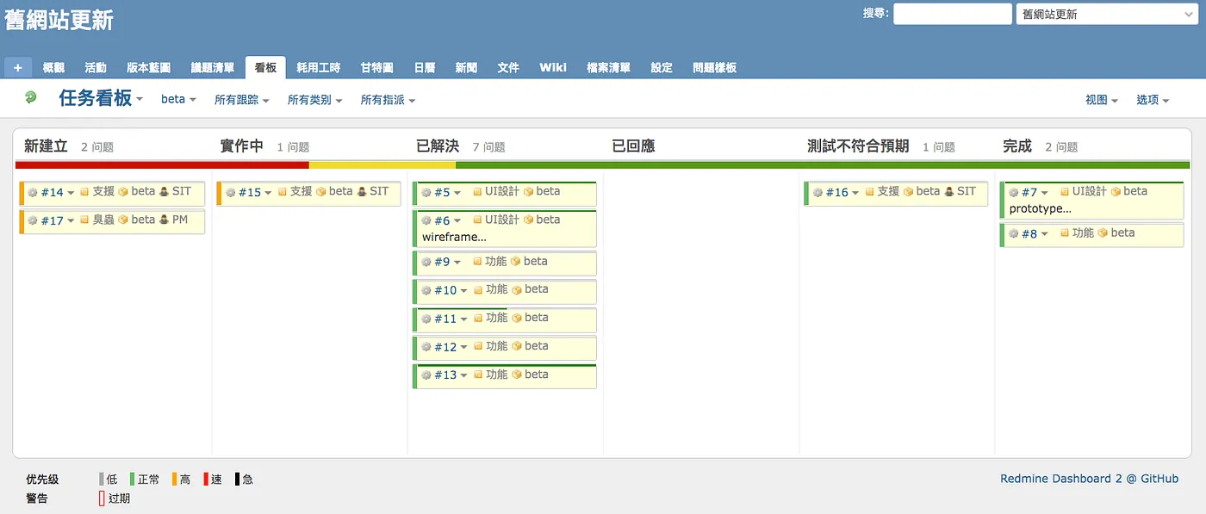Click the black 急 priority legend swatch
This screenshot has width=1206, height=514.
click(x=237, y=479)
